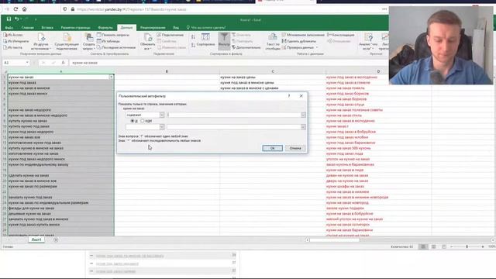Click the fx insert function icon
The width and height of the screenshot is (496, 279).
pos(64,63)
